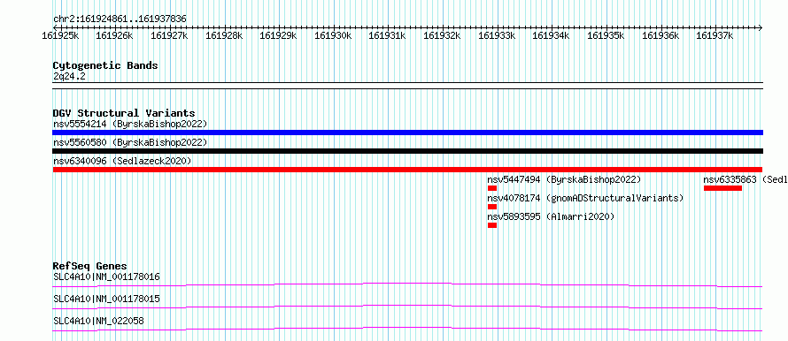Viewport: 788px width, 341px height.
Task: Click the SLC4A10|NM_022058 gene label
Action: coord(98,321)
